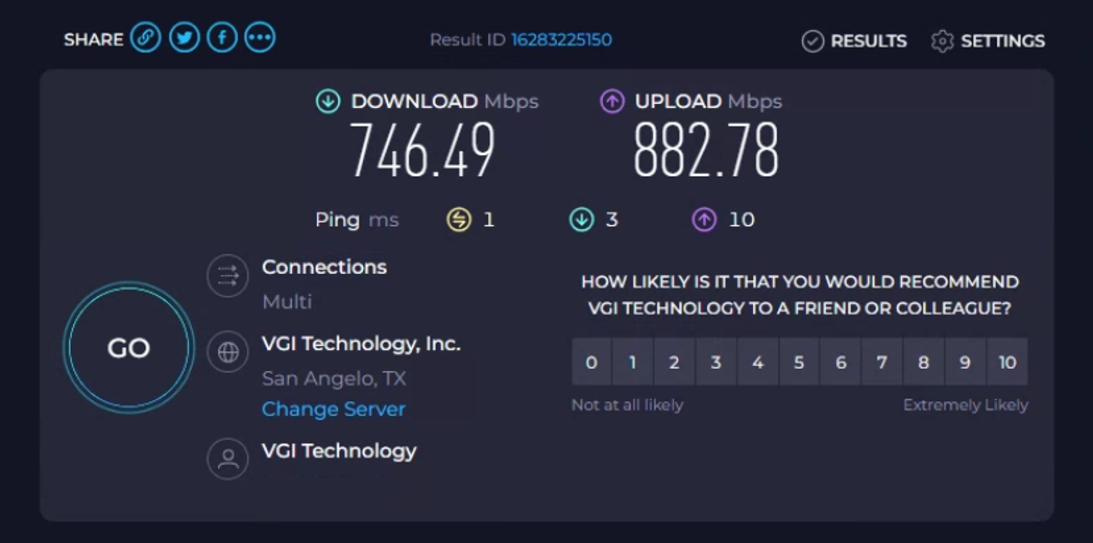Select 5 on the recommendation rating scale
Screen dimensions: 1093x543
pyautogui.click(x=799, y=362)
